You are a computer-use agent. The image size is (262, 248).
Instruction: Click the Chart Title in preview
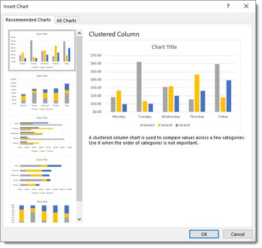click(x=164, y=47)
